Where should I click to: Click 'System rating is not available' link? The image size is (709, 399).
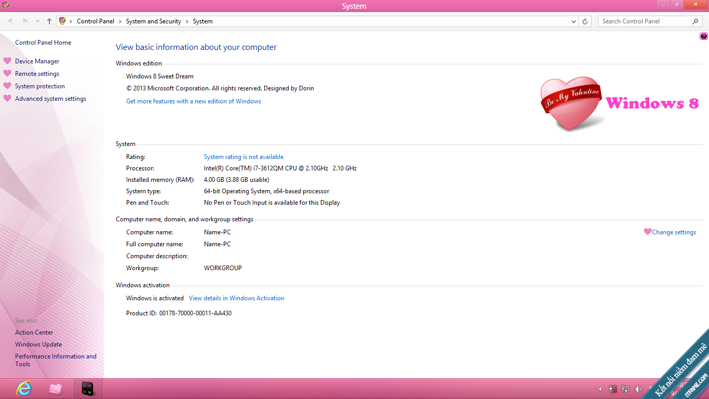point(243,157)
